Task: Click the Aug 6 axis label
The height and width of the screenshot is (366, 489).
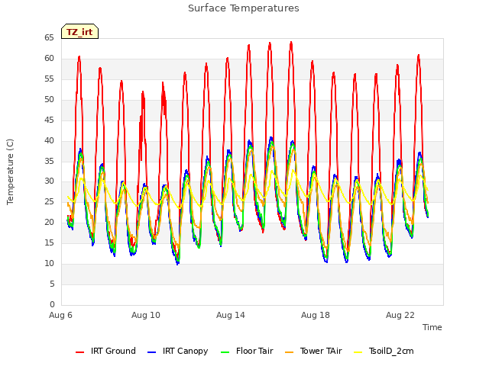Action: click(60, 315)
